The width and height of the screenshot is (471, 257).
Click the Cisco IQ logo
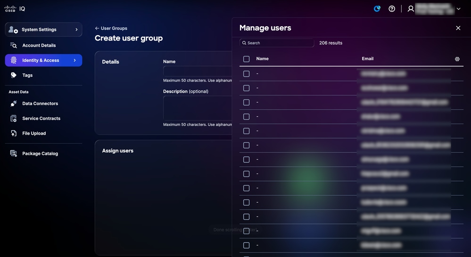point(15,8)
